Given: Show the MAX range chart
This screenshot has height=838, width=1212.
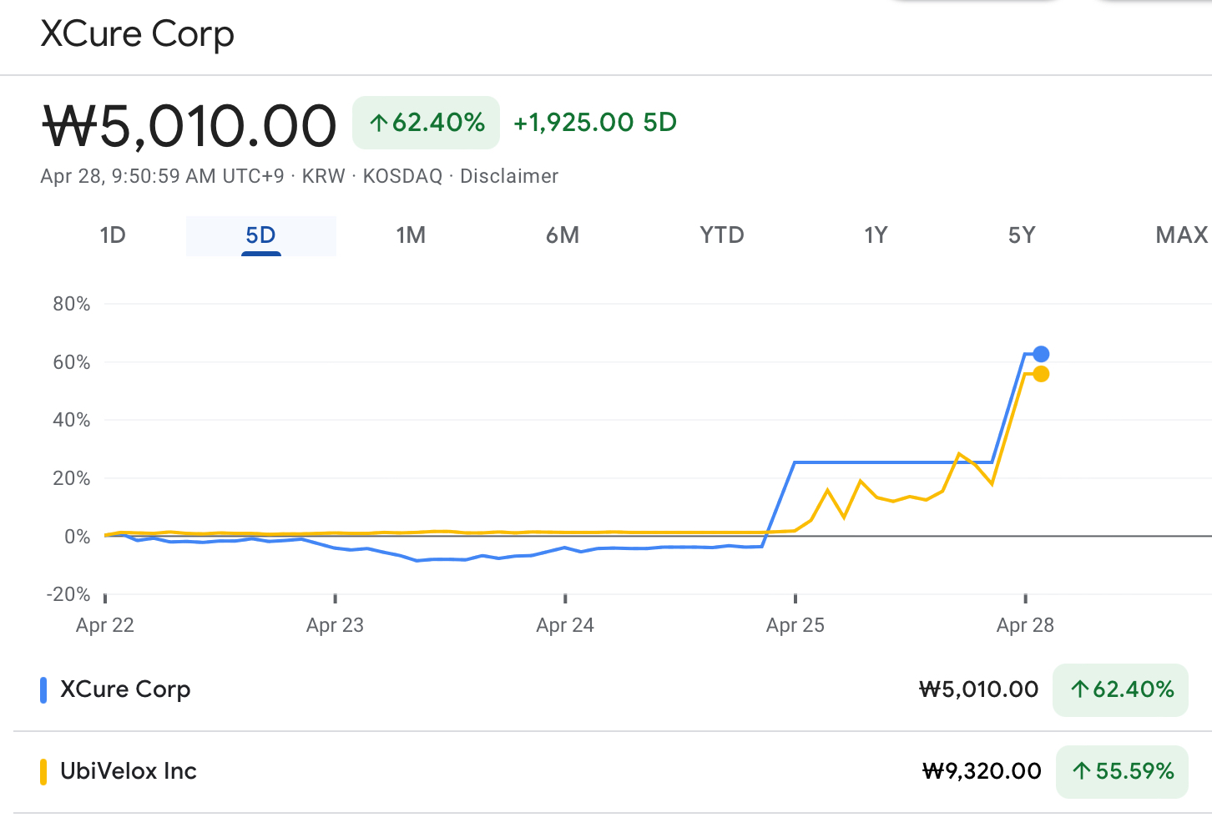Looking at the screenshot, I should point(1181,235).
